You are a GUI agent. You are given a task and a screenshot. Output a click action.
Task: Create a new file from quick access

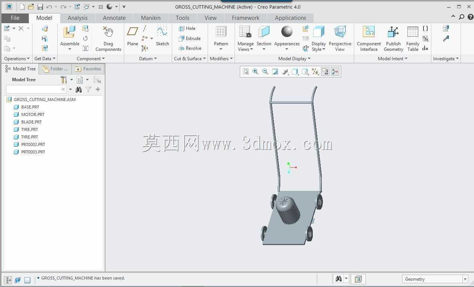tap(22, 7)
